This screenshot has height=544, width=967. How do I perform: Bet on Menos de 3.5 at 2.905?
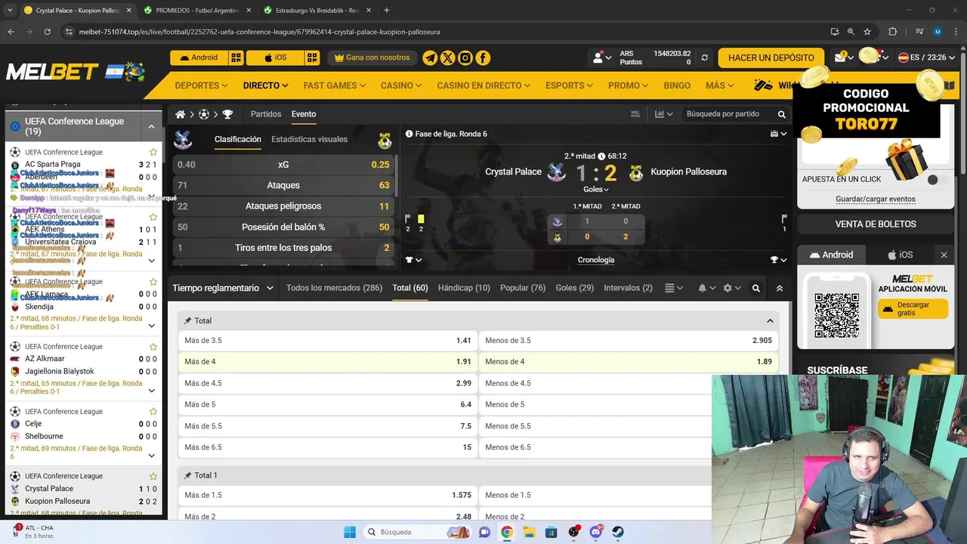coord(629,341)
